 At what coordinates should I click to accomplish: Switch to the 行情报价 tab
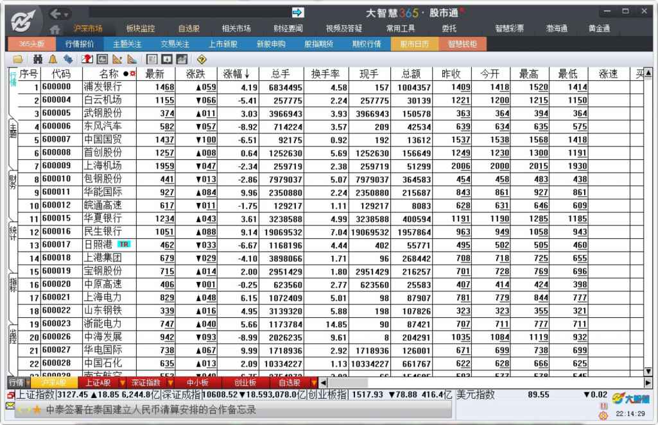(x=80, y=44)
